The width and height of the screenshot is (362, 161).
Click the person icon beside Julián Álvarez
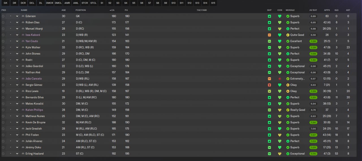23,141
